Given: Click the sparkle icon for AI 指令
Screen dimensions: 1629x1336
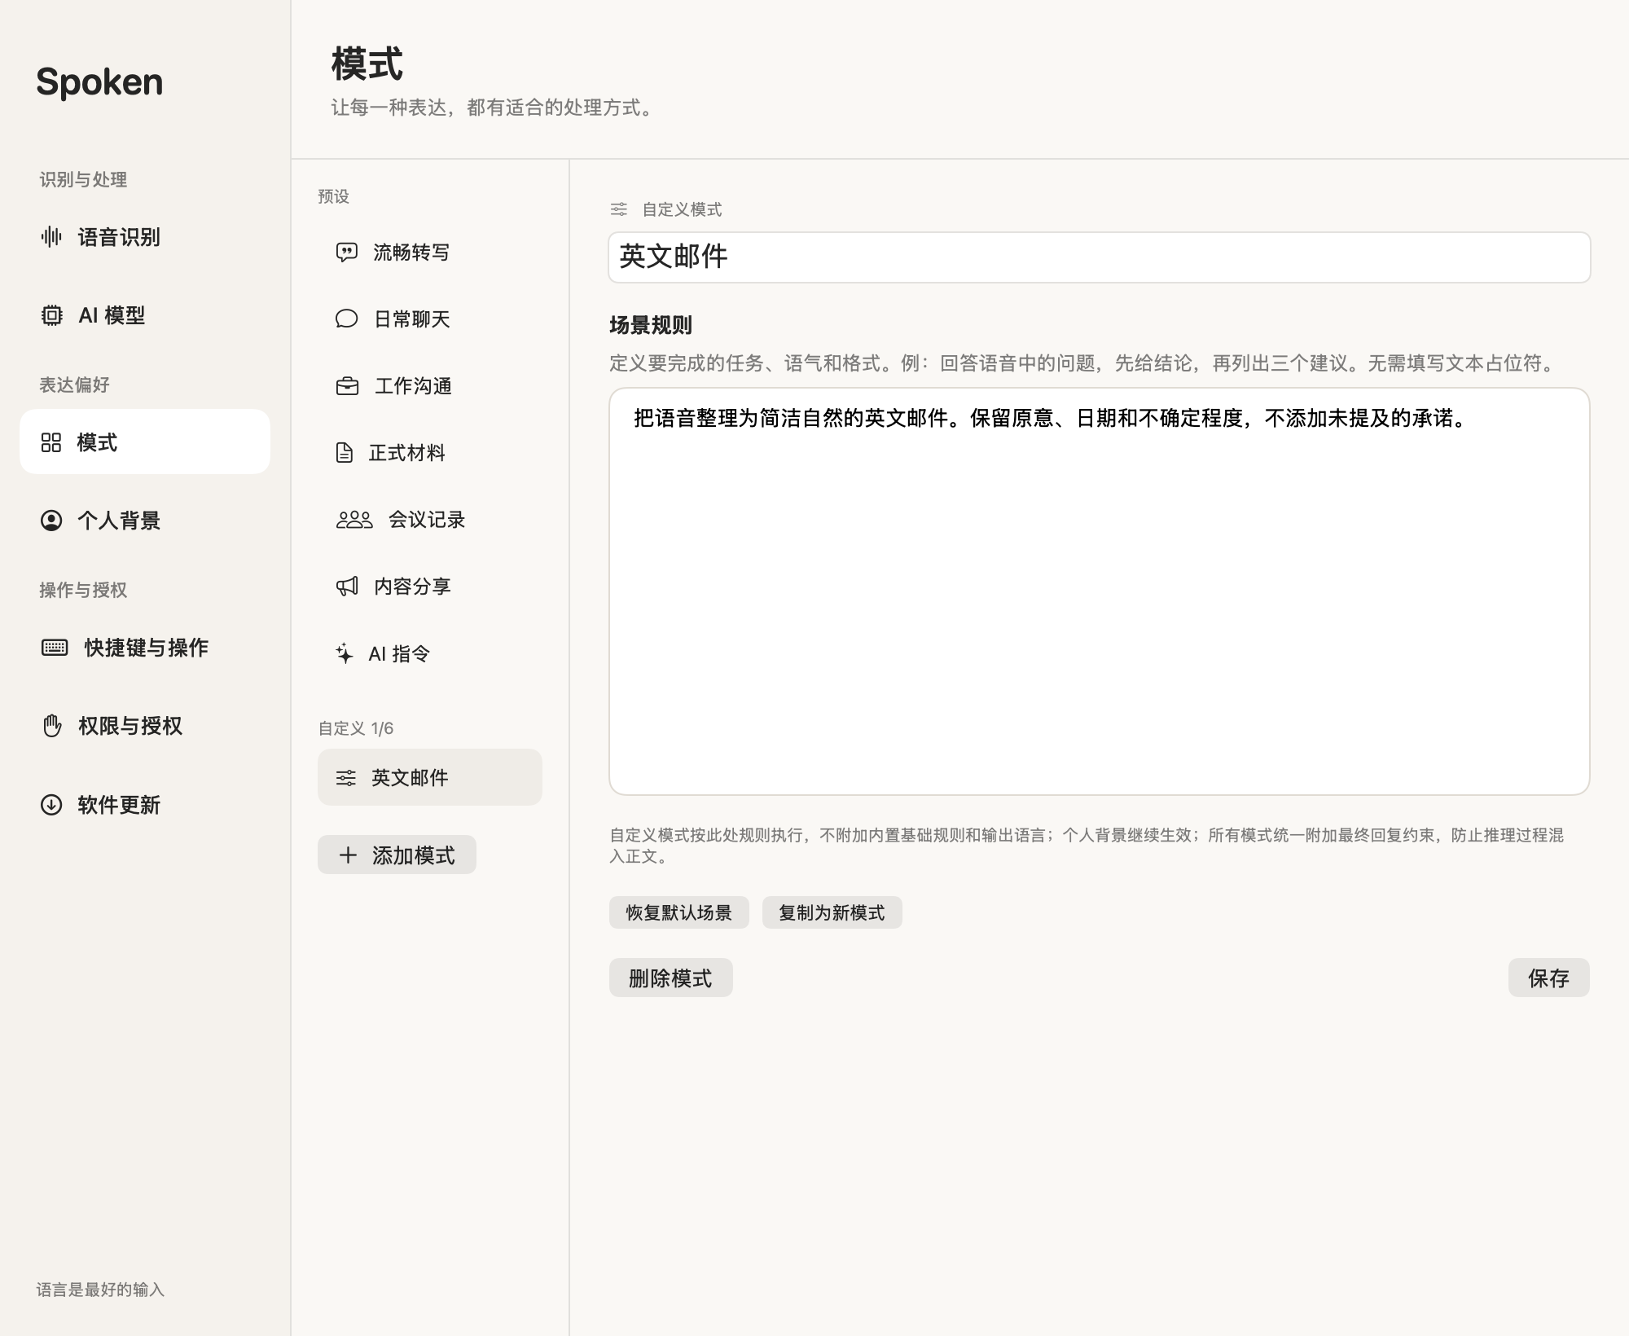Looking at the screenshot, I should coord(345,653).
